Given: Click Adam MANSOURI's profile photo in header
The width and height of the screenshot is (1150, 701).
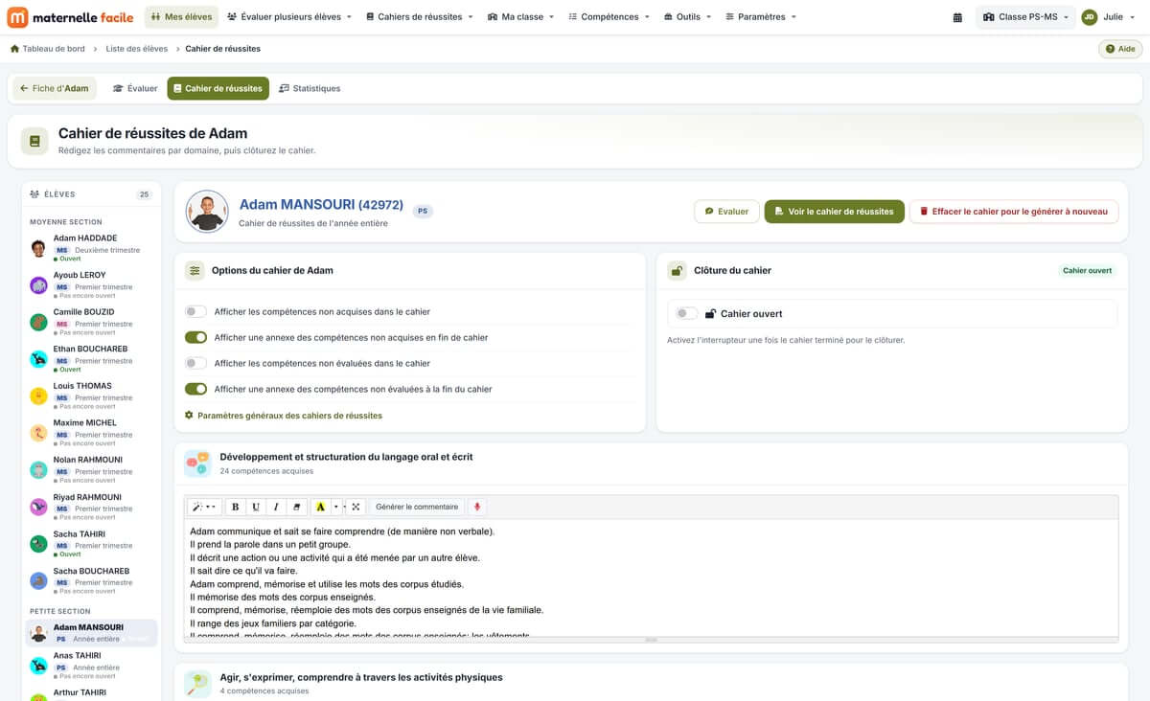Looking at the screenshot, I should pos(207,212).
